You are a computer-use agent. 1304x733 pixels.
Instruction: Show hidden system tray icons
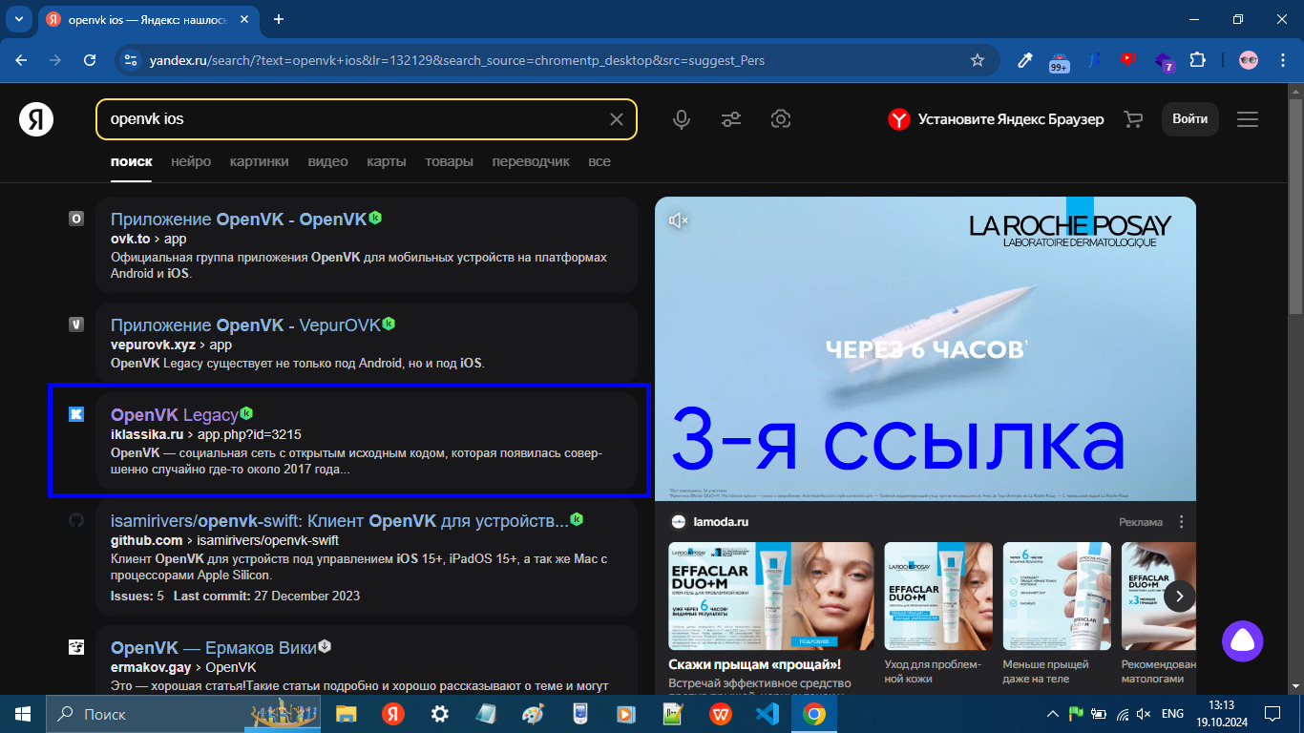pyautogui.click(x=1053, y=714)
